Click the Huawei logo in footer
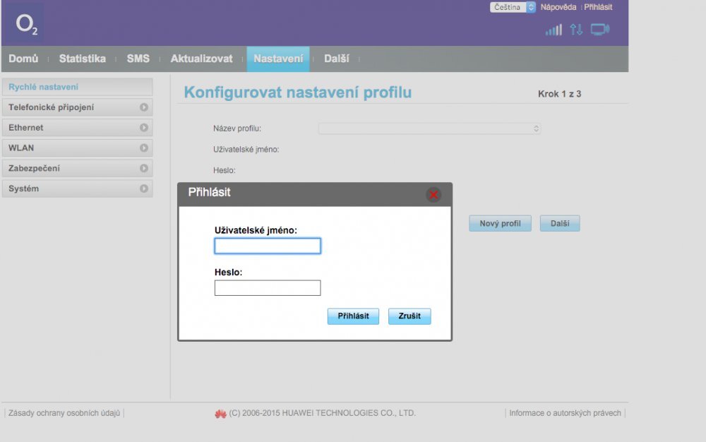The height and width of the screenshot is (442, 706). [220, 414]
